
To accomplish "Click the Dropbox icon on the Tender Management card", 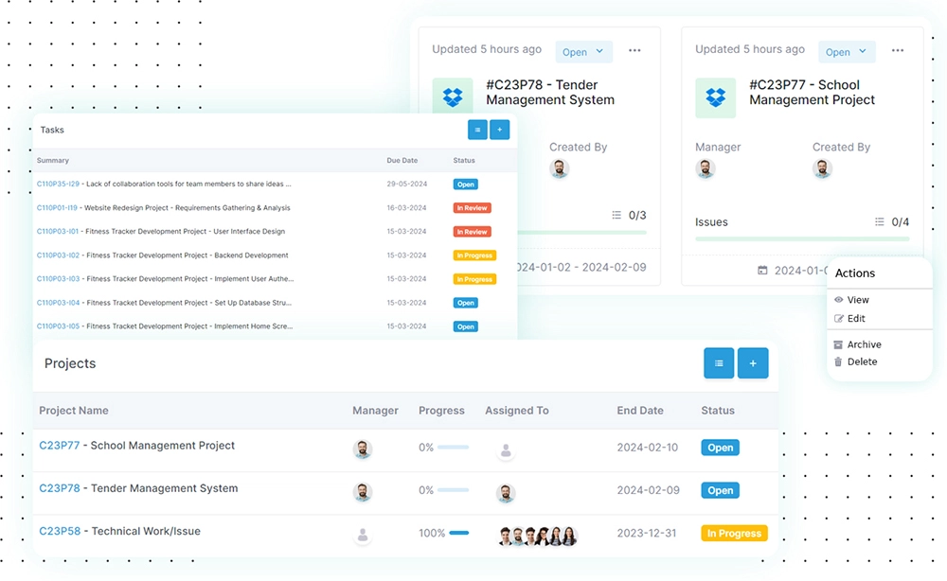I will click(453, 95).
